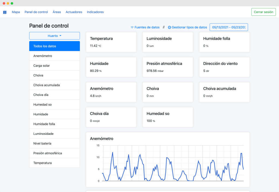The image size is (279, 192).
Task: Go to Panel de control in navbar
Action: pyautogui.click(x=36, y=12)
